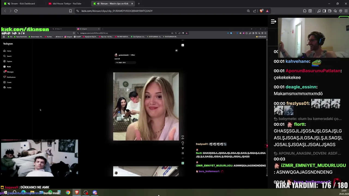Click the streamer webcam video
The height and width of the screenshot is (196, 349).
coord(314,38)
